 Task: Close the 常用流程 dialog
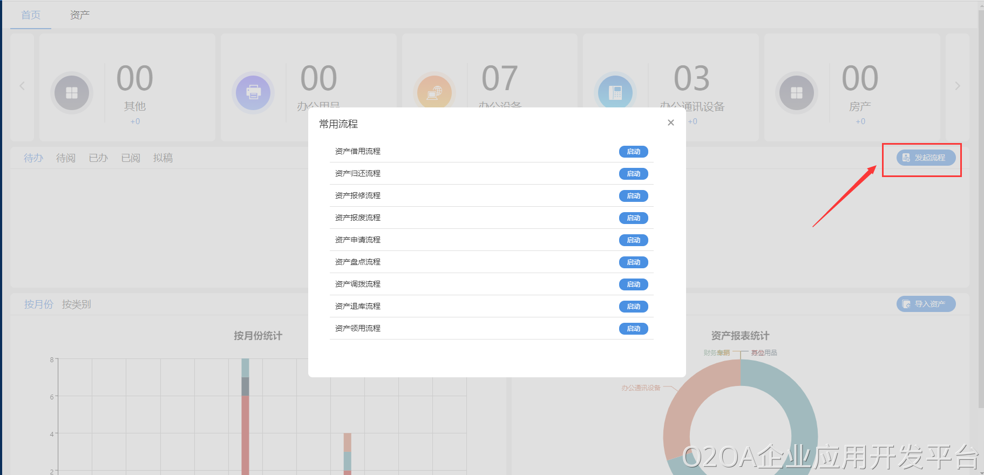pos(670,123)
